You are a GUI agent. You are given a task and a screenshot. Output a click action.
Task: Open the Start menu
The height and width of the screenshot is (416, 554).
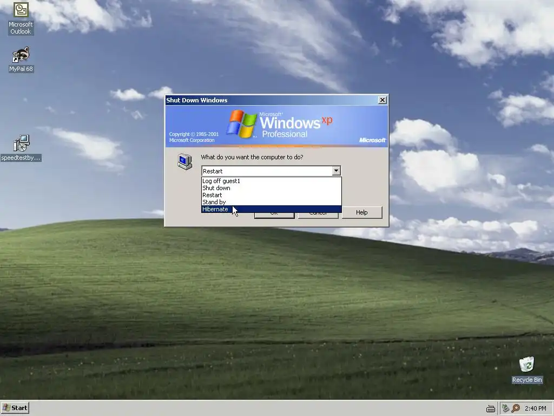click(x=15, y=408)
